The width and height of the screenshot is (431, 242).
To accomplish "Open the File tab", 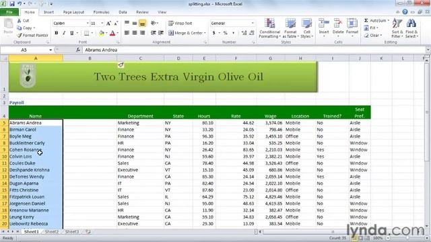I will pyautogui.click(x=9, y=12).
